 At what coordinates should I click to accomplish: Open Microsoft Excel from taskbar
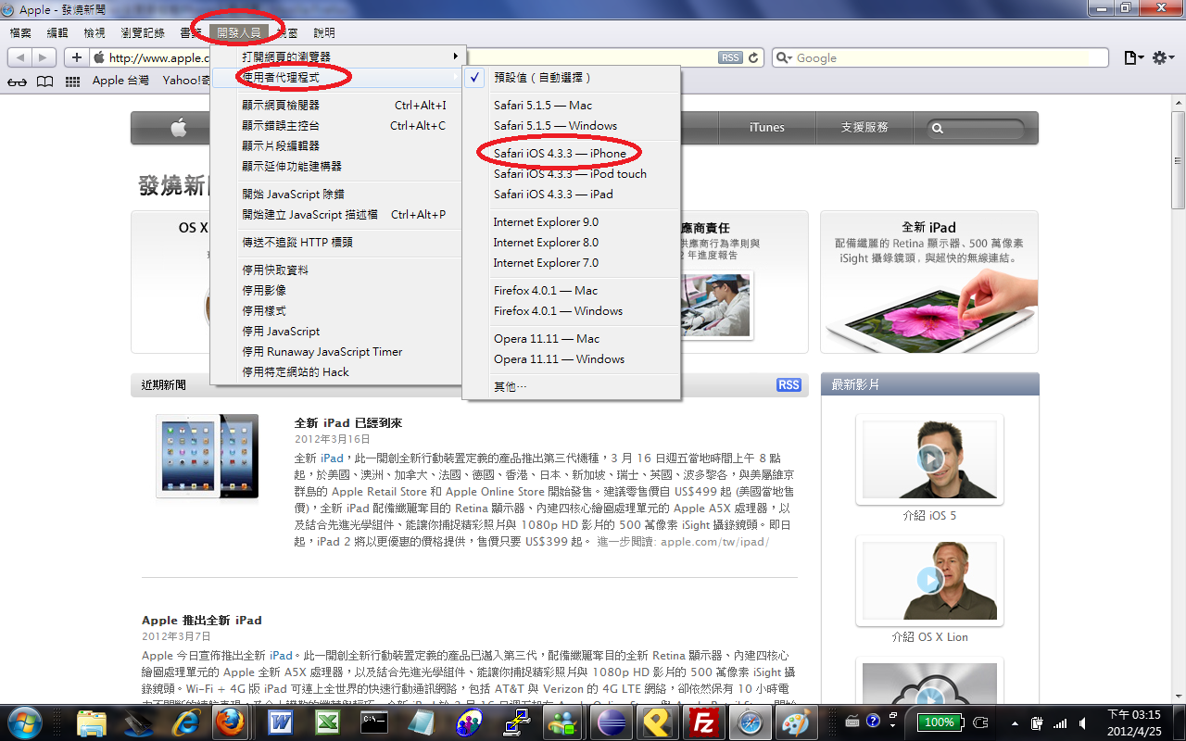pos(326,722)
